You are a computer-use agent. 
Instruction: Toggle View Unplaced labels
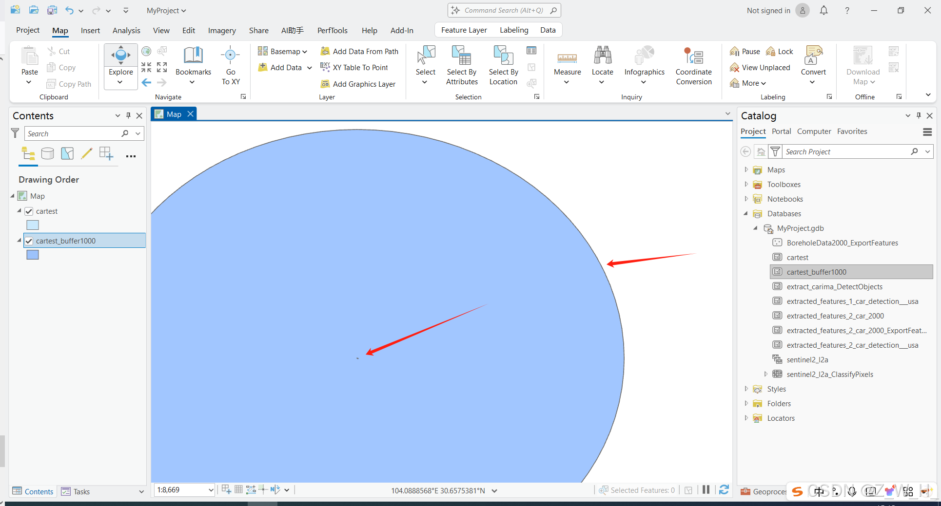pyautogui.click(x=760, y=67)
